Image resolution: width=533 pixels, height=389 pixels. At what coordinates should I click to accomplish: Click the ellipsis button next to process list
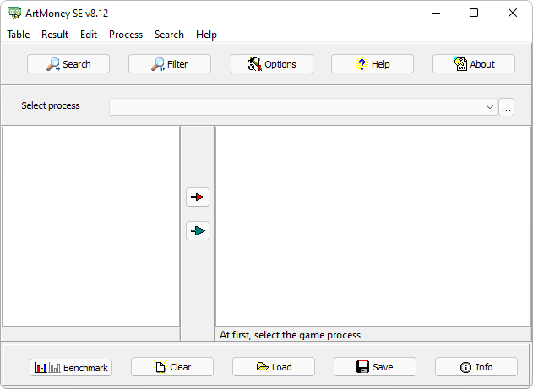(506, 107)
